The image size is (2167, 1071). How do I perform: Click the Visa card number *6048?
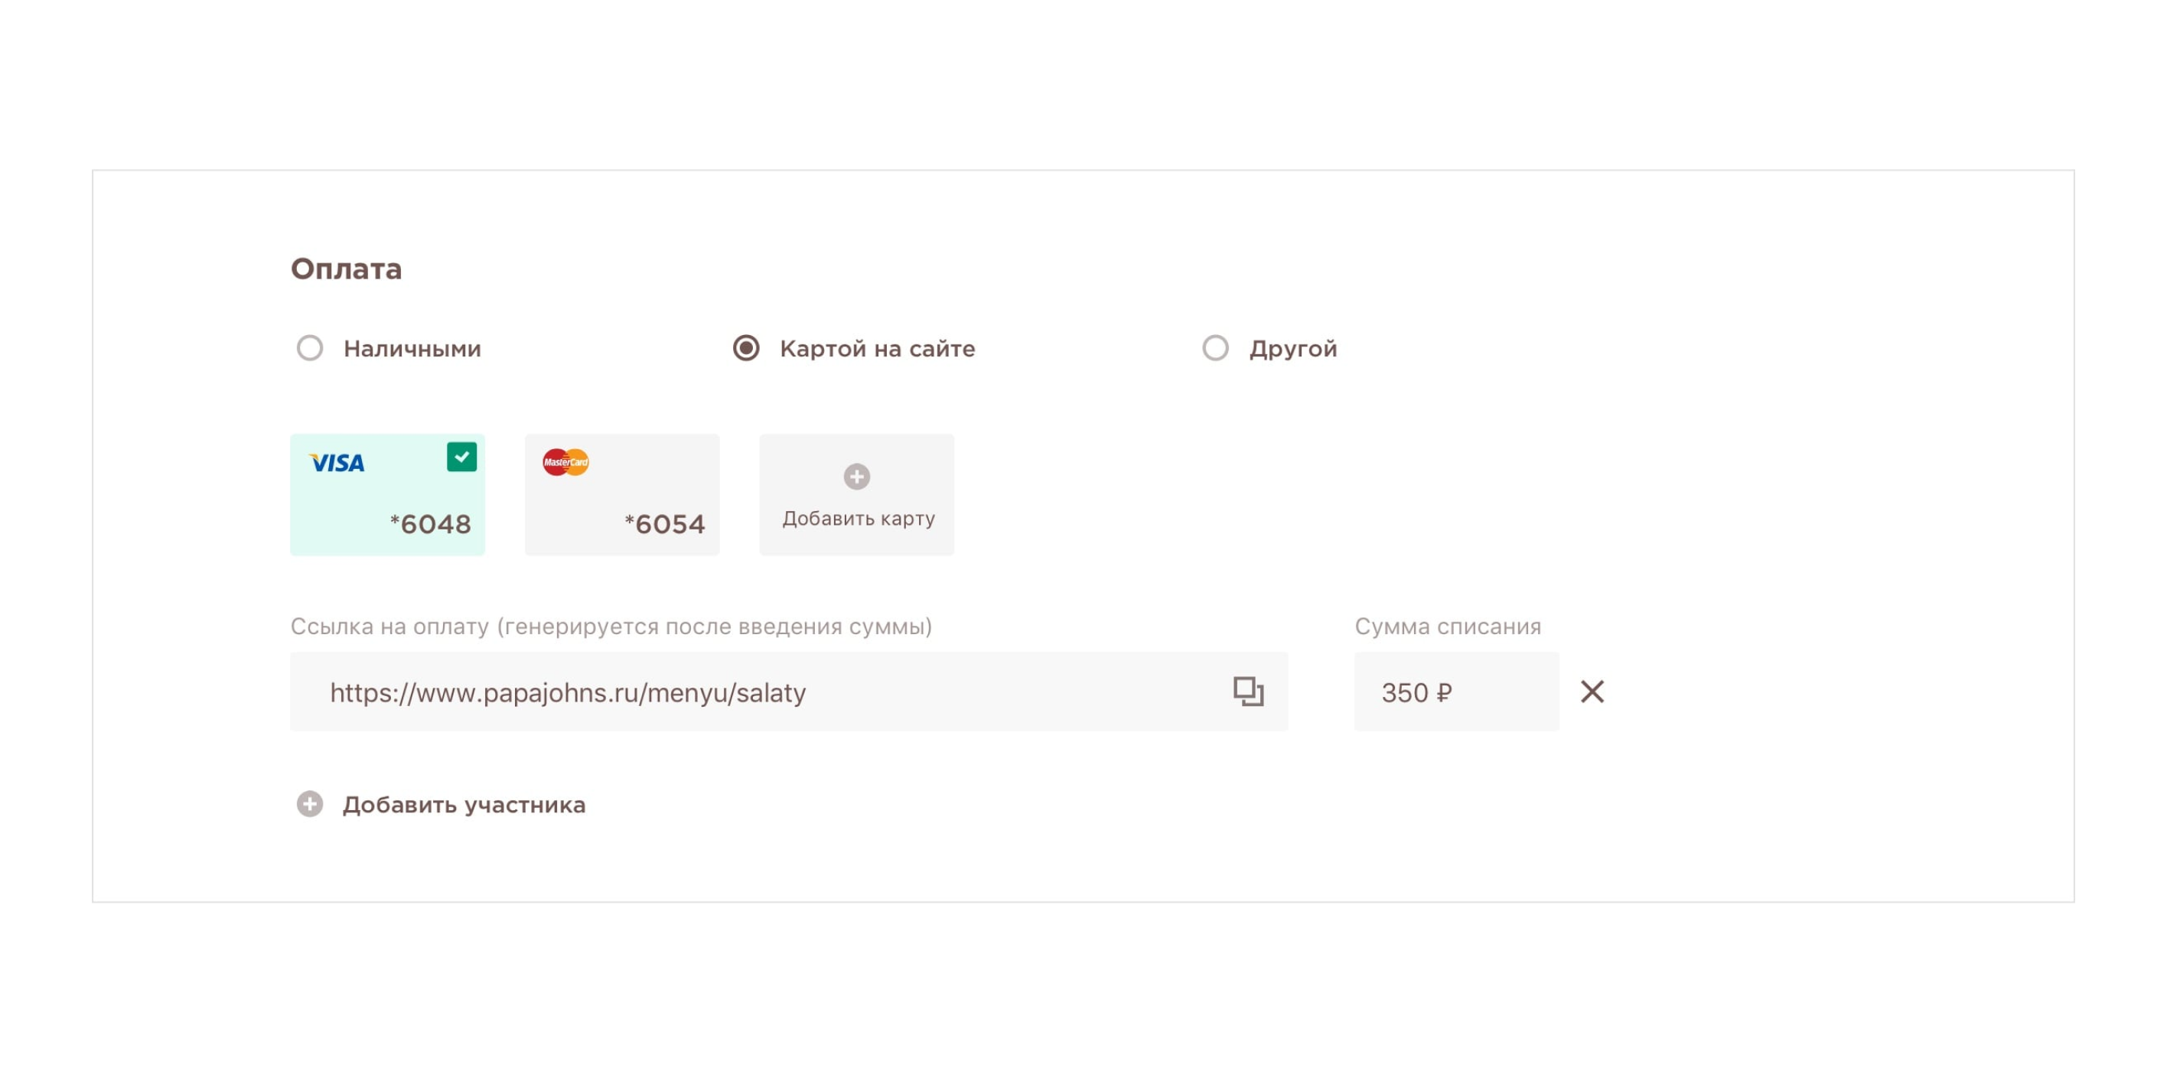431,524
